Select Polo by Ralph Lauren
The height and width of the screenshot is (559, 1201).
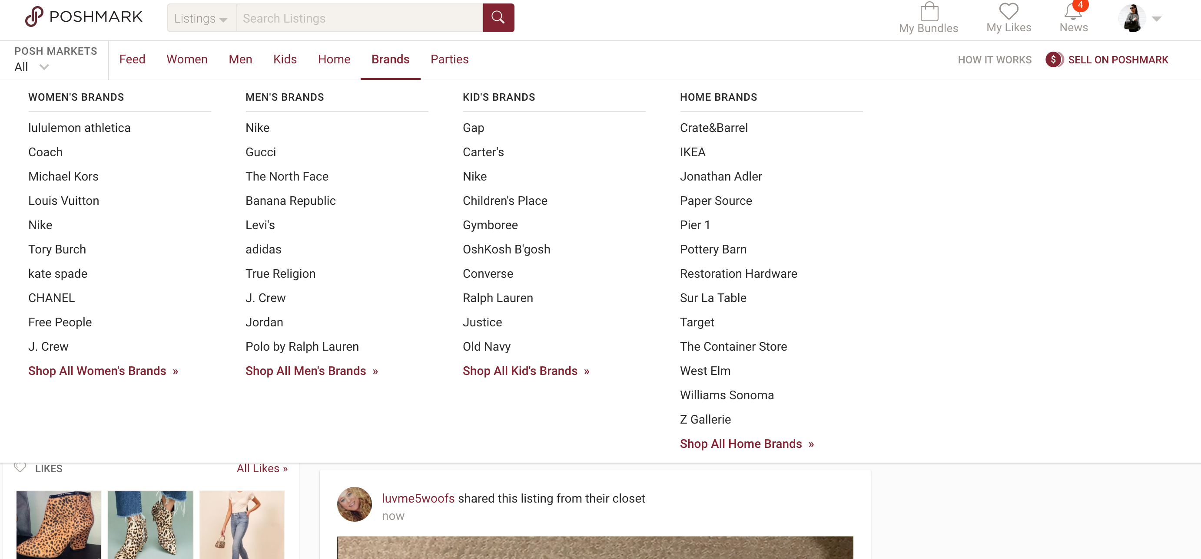[x=302, y=347]
